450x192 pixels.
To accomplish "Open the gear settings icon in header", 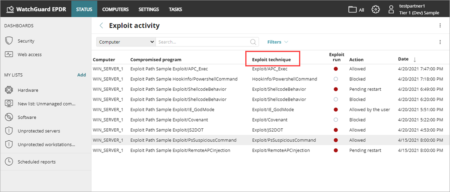I will click(375, 9).
